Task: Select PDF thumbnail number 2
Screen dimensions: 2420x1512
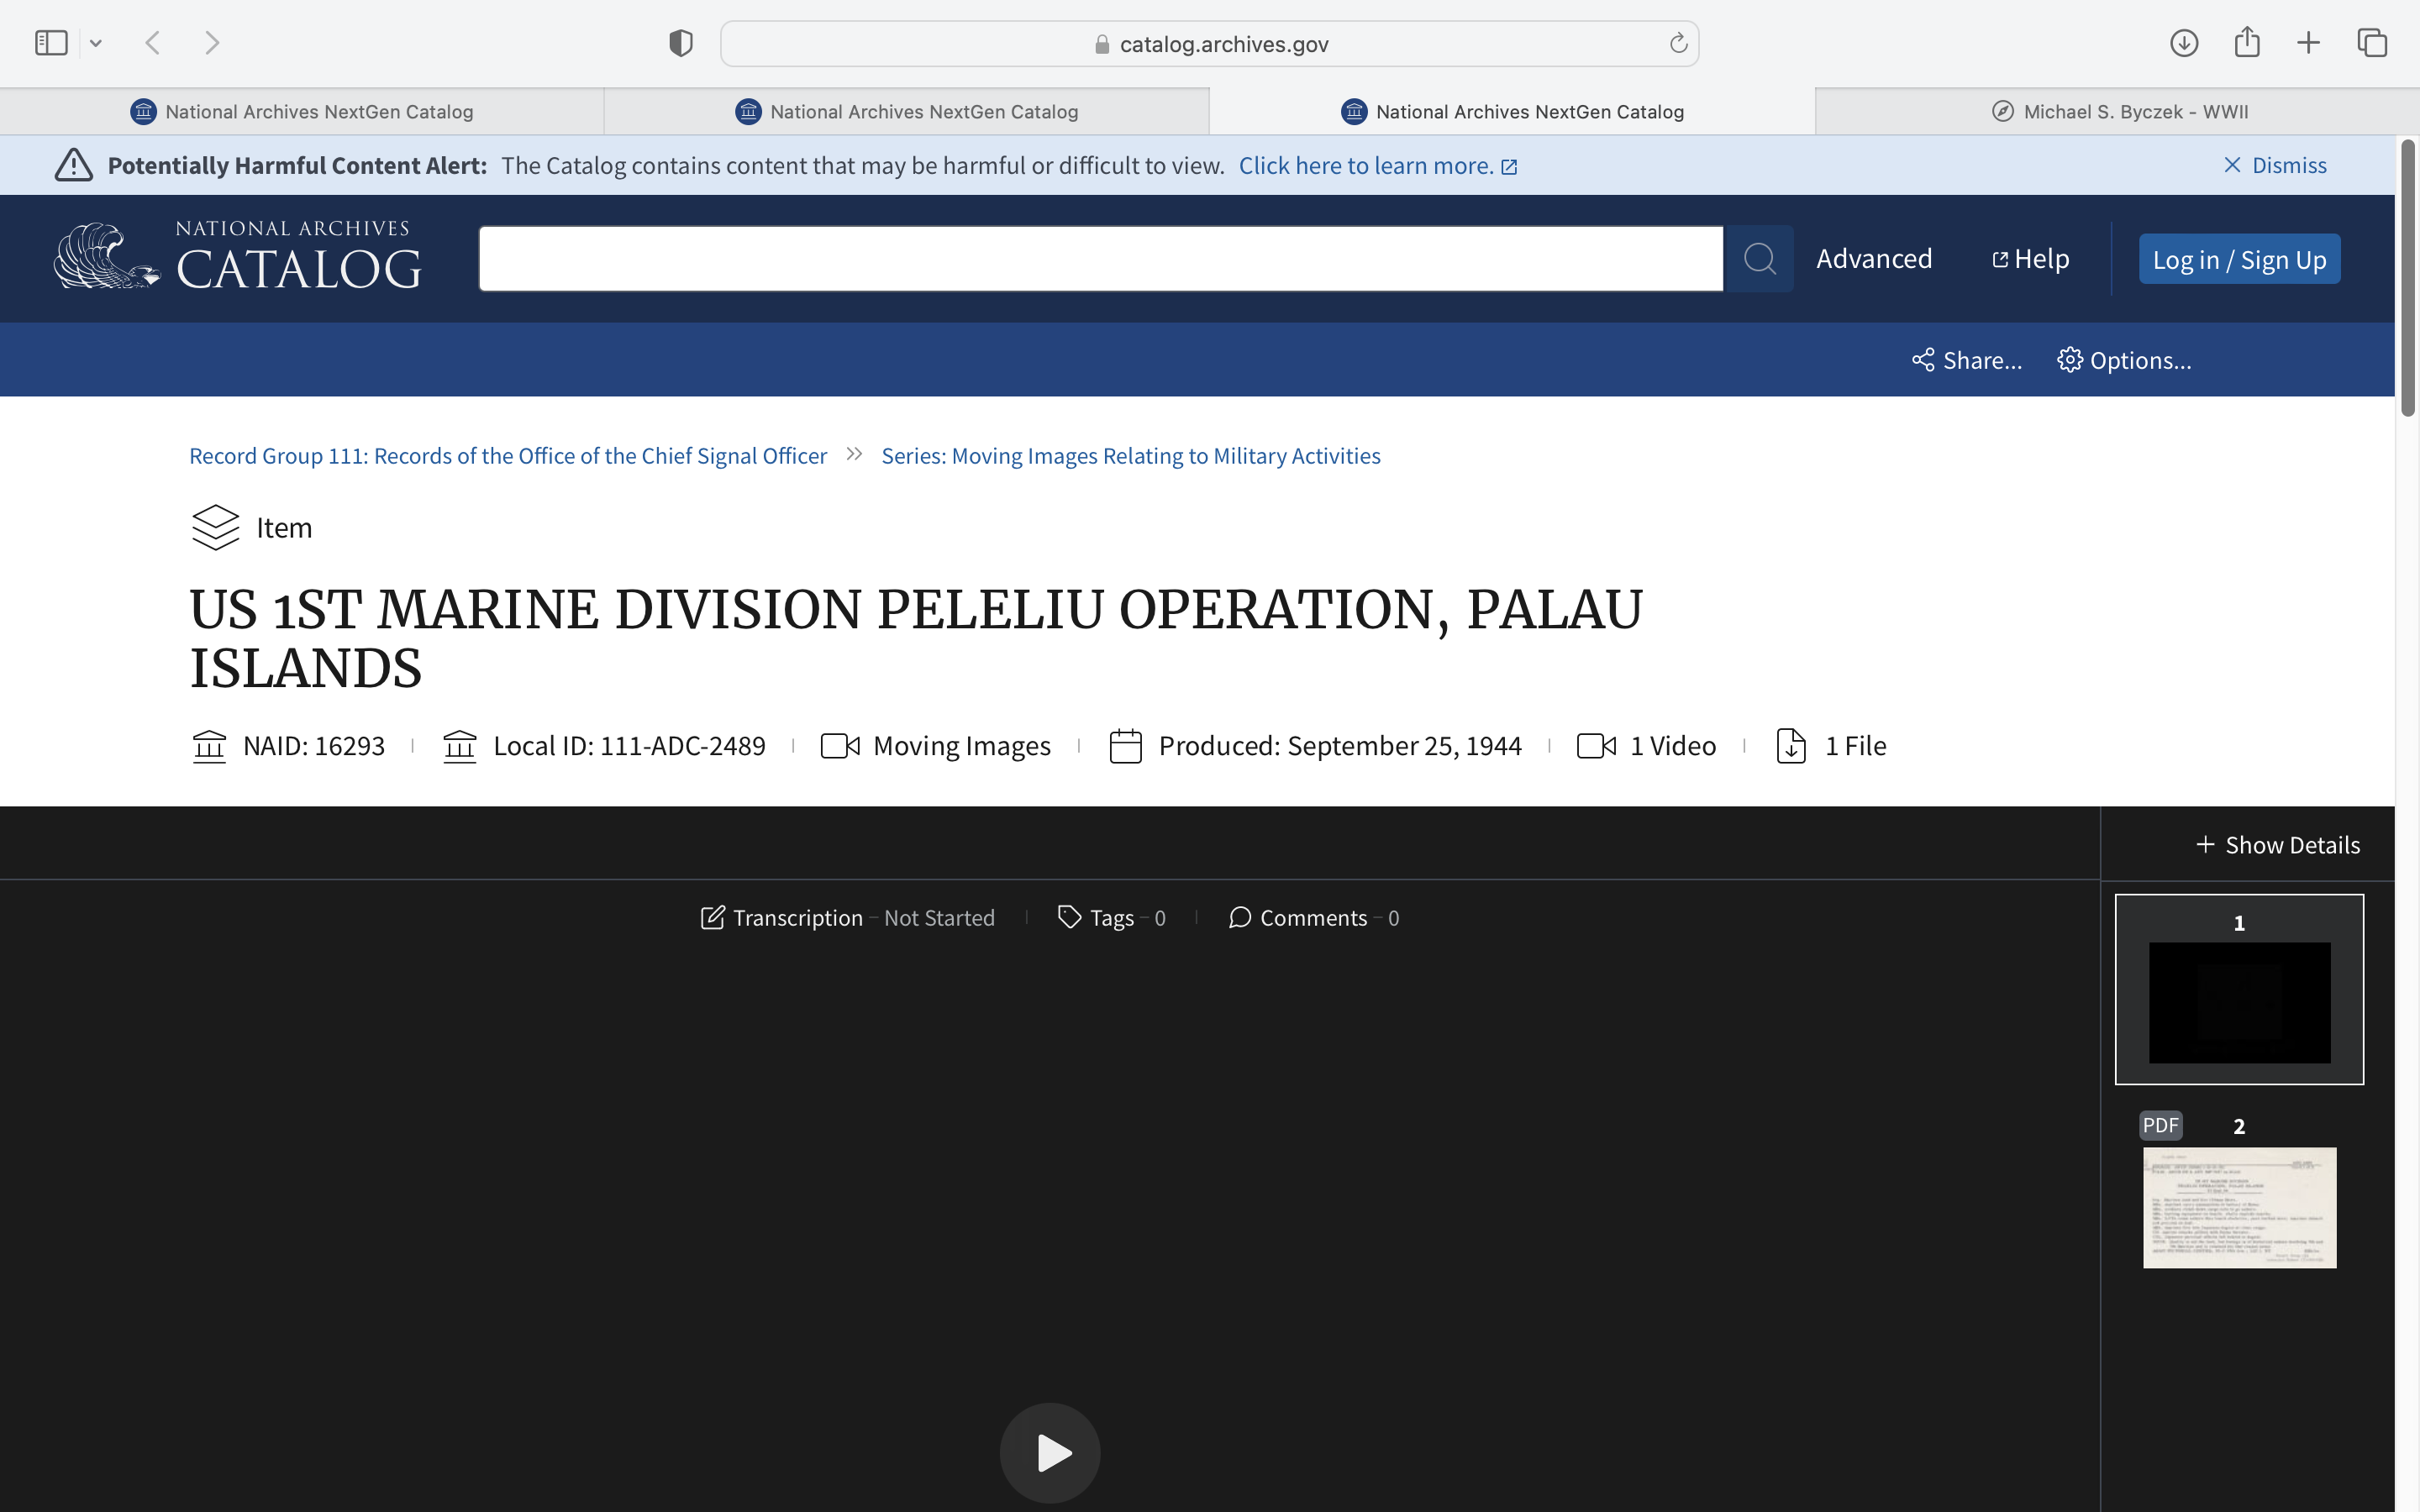Action: [2239, 1206]
